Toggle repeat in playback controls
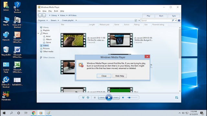Image resolution: width=207 pixels, height=116 pixels. pyautogui.click(x=88, y=97)
